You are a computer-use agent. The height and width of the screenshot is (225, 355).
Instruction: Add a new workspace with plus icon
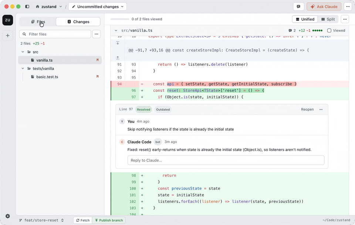tap(8, 36)
